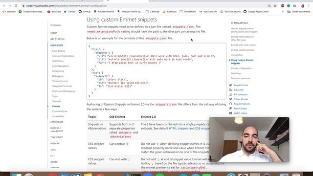Viewport: 313px width, 176px height.
Task: Click the site lock icon in address bar
Action: click(x=23, y=6)
